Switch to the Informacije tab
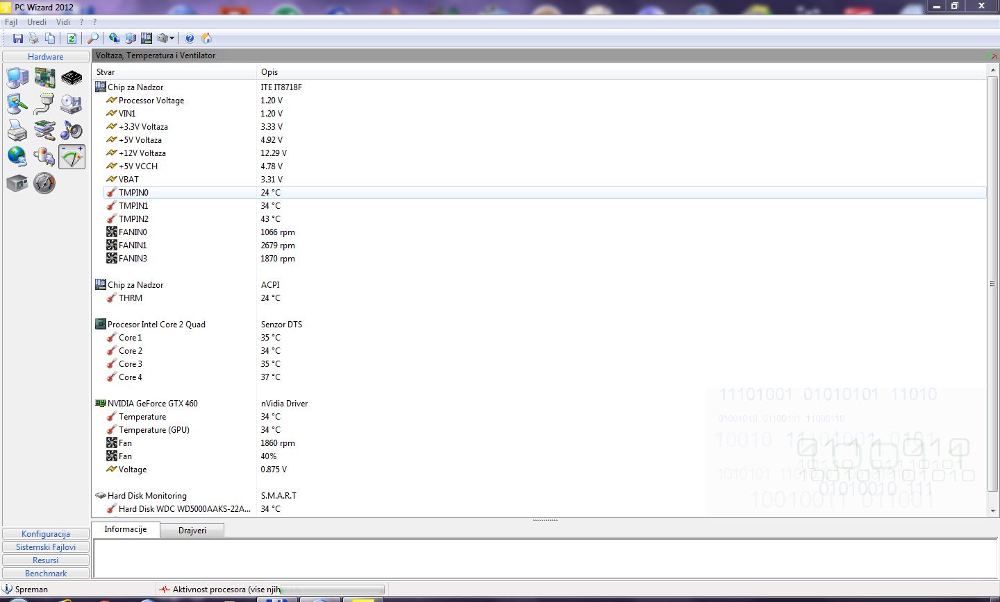Image resolution: width=1000 pixels, height=602 pixels. pyautogui.click(x=126, y=529)
